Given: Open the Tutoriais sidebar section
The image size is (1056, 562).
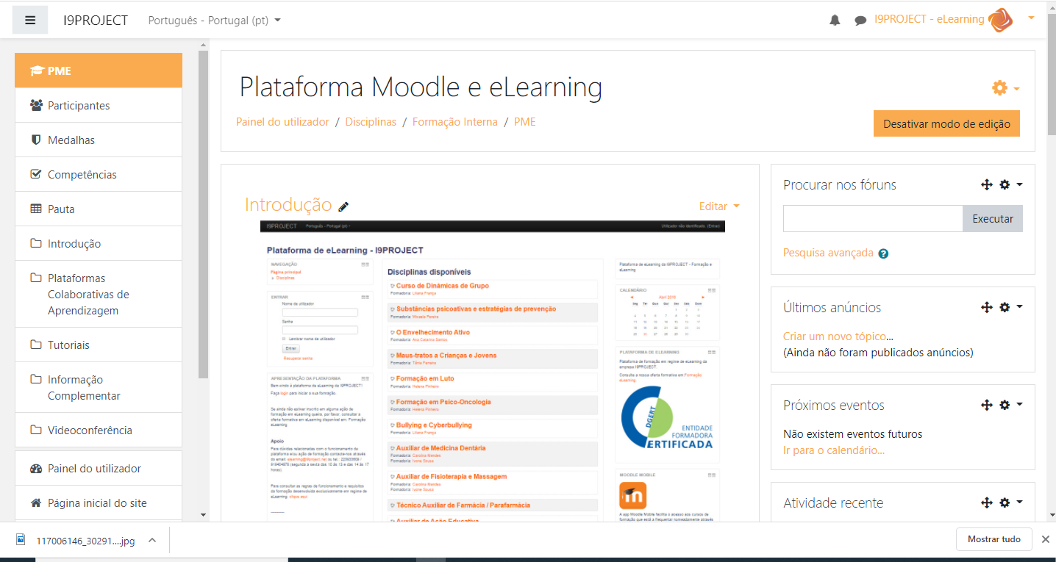Looking at the screenshot, I should 99,345.
